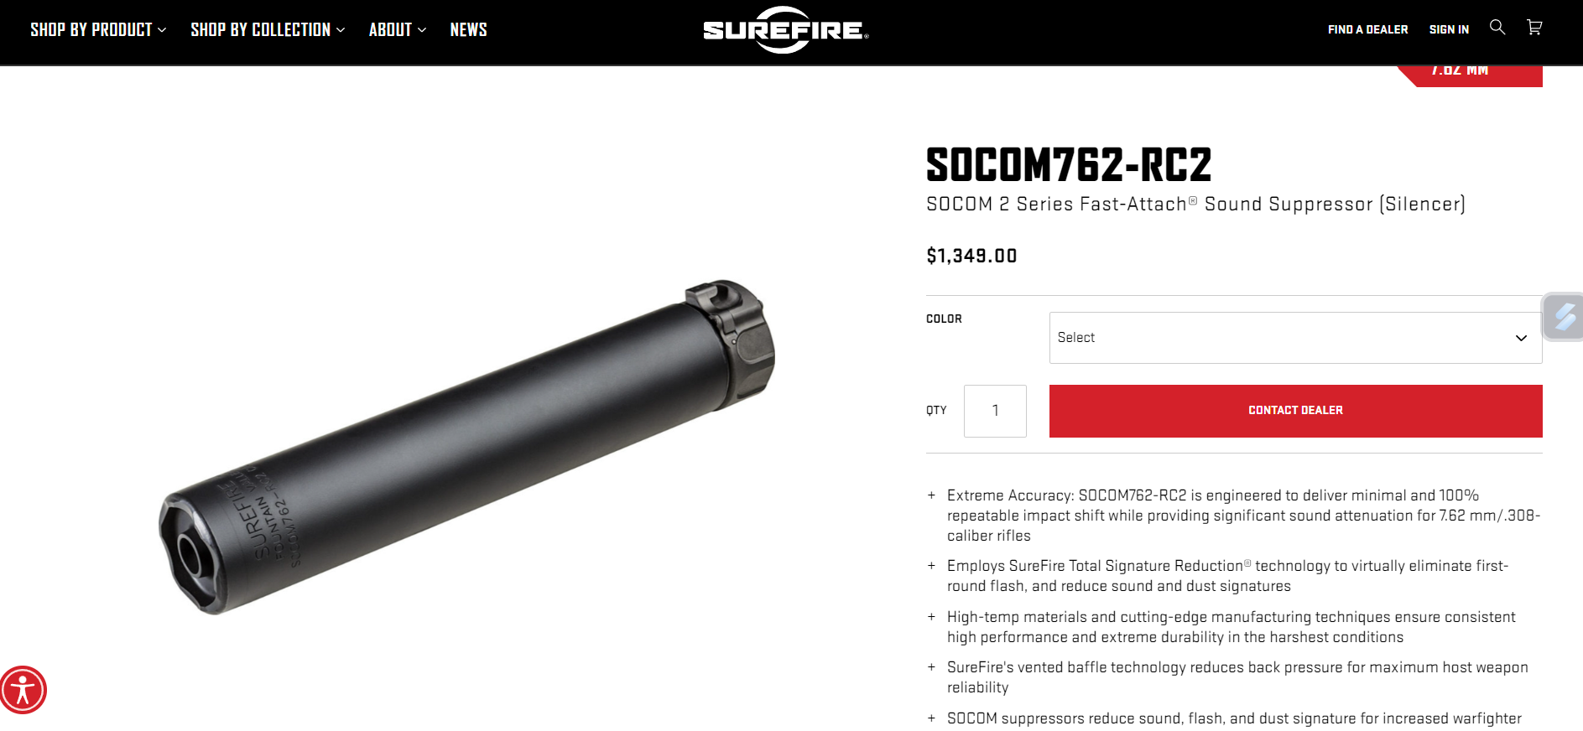Viewport: 1583px width, 731px height.
Task: Click the red Contact Dealer button
Action: coord(1295,411)
